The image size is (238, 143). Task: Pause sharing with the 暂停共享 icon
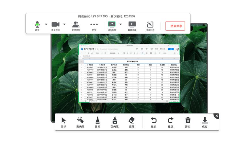coord(132,25)
